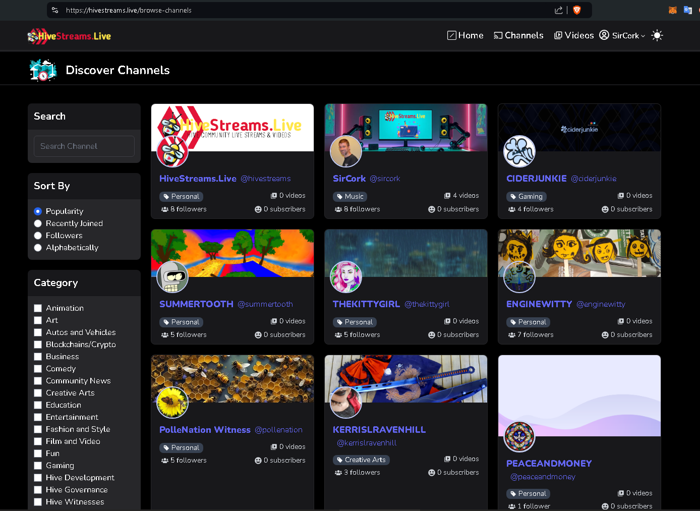The image size is (700, 511).
Task: Click the Search Channel input field
Action: pyautogui.click(x=84, y=146)
